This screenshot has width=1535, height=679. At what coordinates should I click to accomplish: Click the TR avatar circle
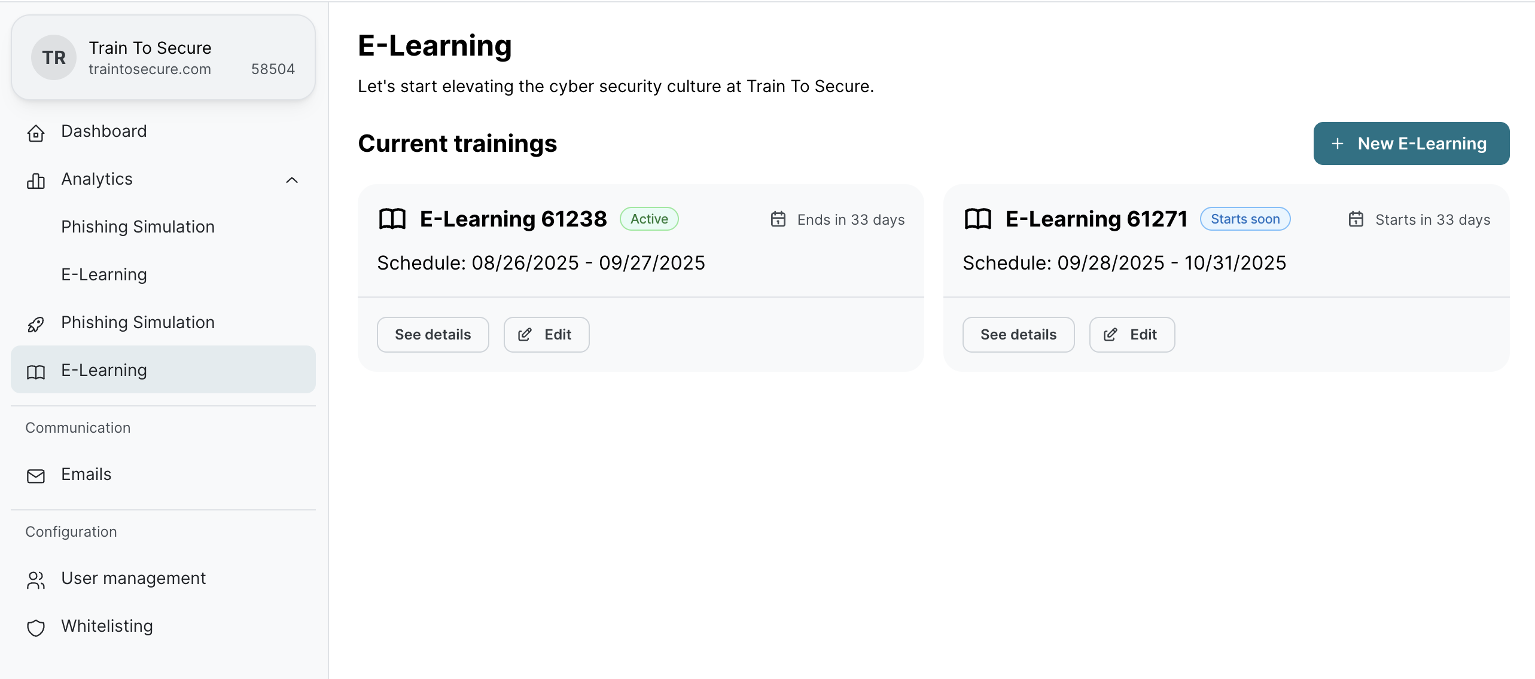[54, 57]
